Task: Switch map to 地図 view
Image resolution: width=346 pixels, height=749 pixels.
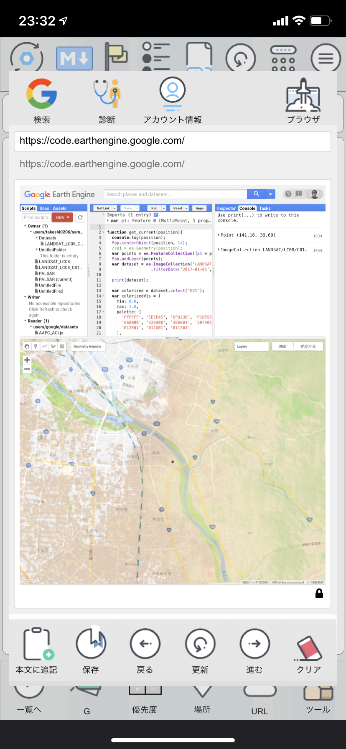Action: tap(283, 346)
